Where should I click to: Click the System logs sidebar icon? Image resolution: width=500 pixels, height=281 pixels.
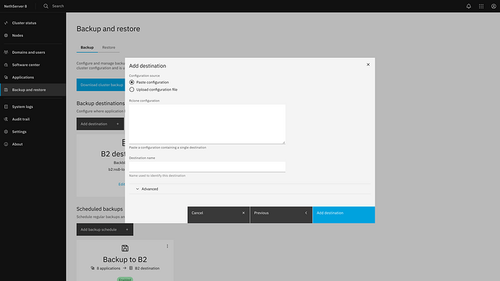6,106
